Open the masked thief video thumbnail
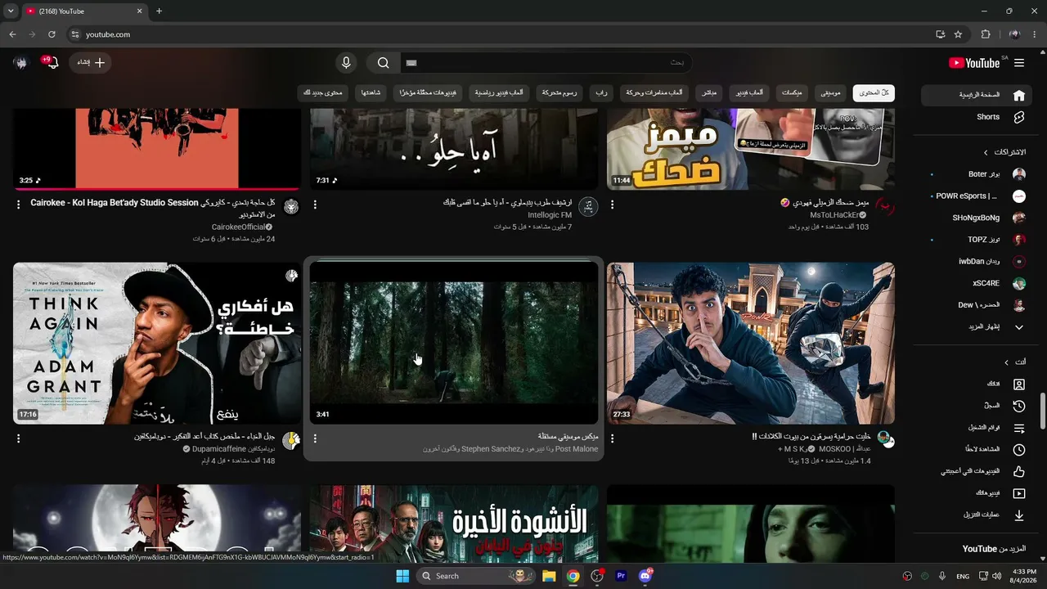Screen dimensions: 1047x589 pos(751,344)
